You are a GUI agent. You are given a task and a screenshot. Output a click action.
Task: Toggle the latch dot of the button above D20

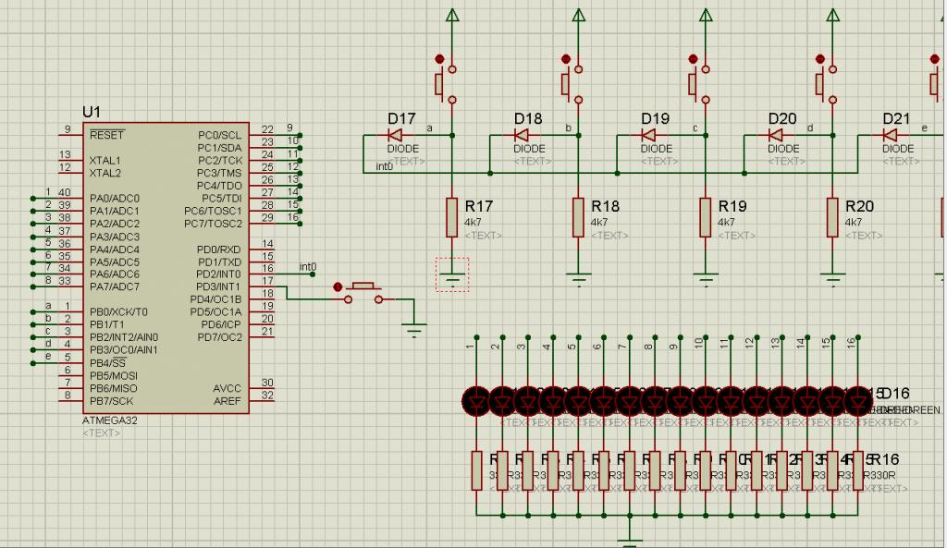[819, 58]
